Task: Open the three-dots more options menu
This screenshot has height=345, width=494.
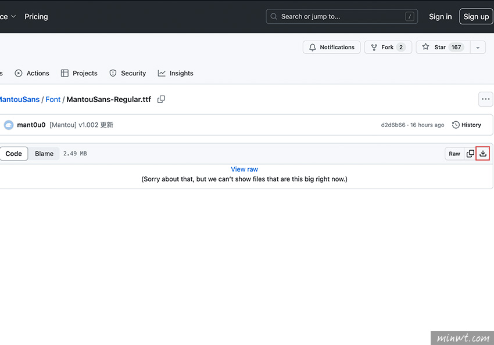Action: (485, 99)
